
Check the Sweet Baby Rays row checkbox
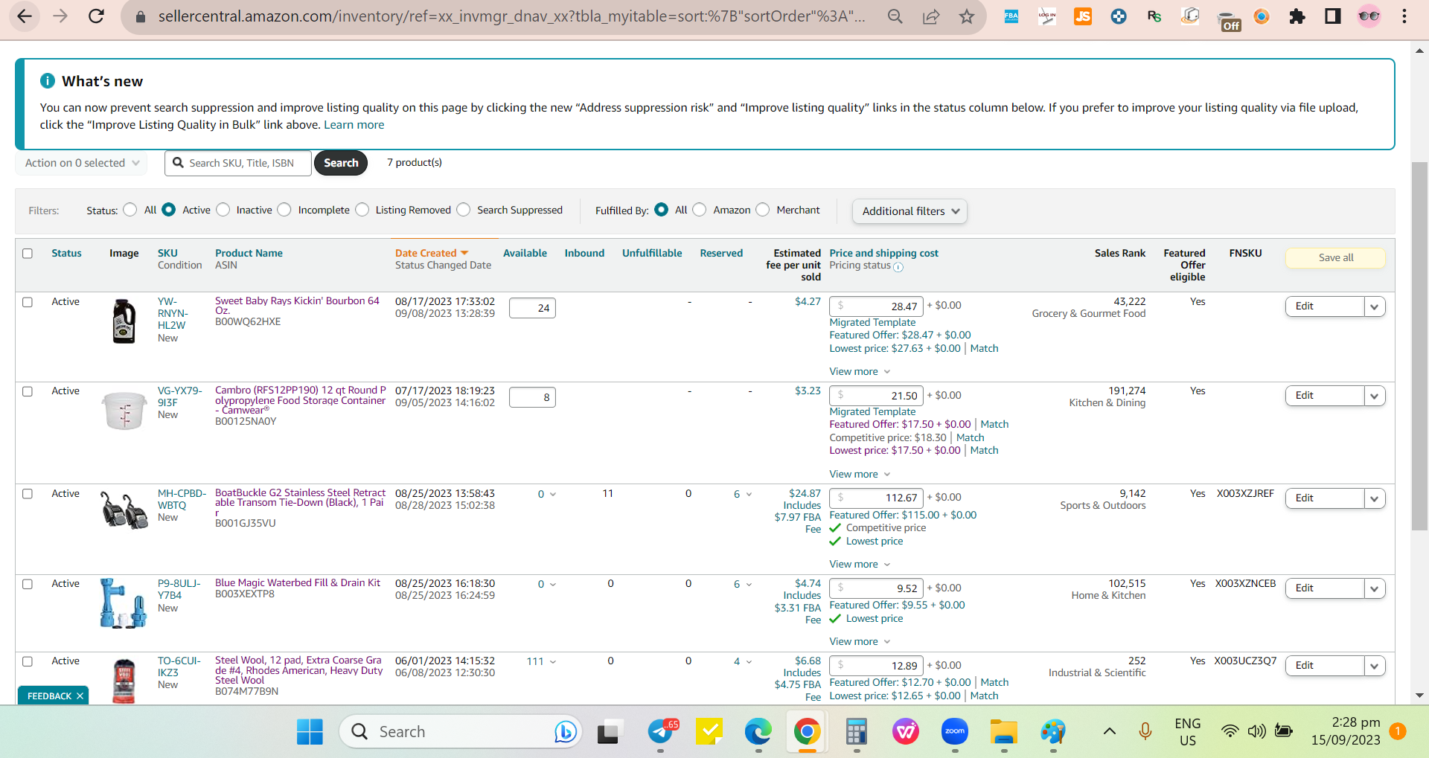[28, 302]
